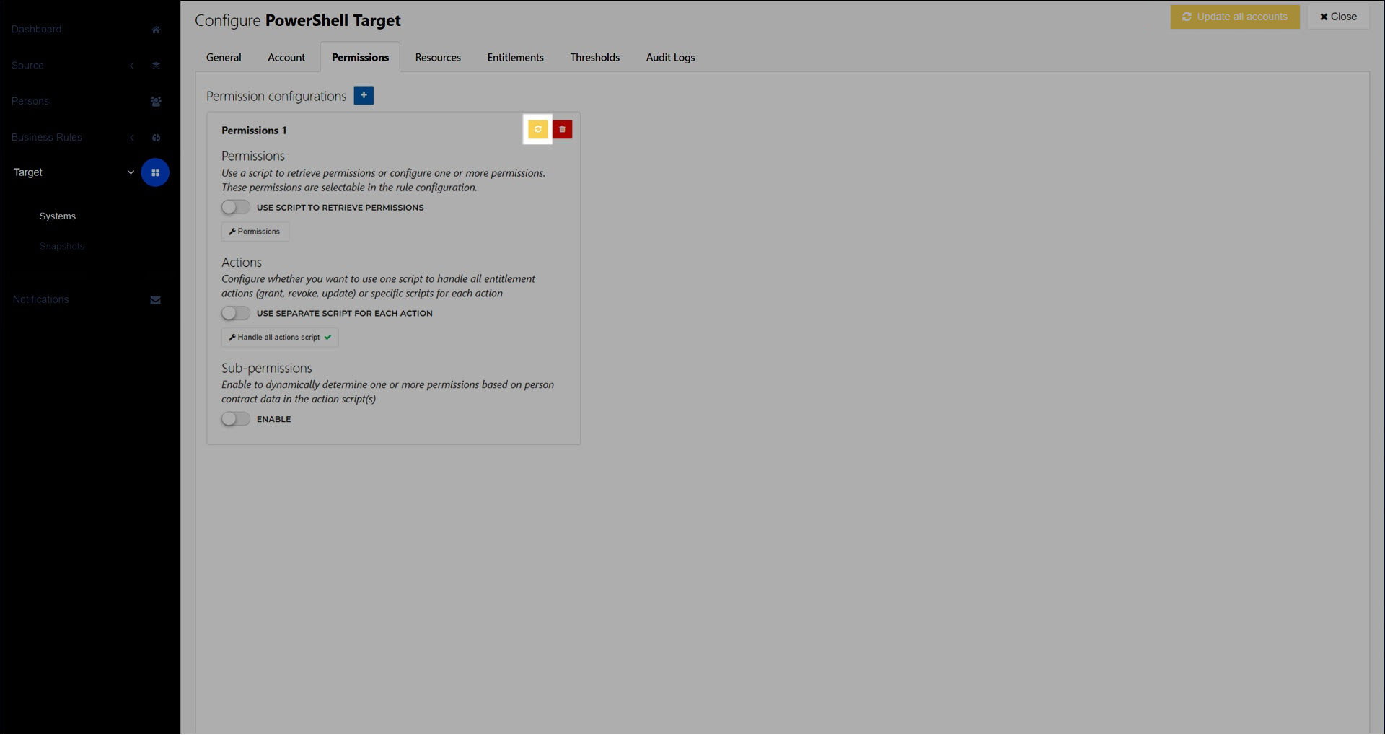
Task: Open Business Rules in sidebar
Action: click(47, 138)
